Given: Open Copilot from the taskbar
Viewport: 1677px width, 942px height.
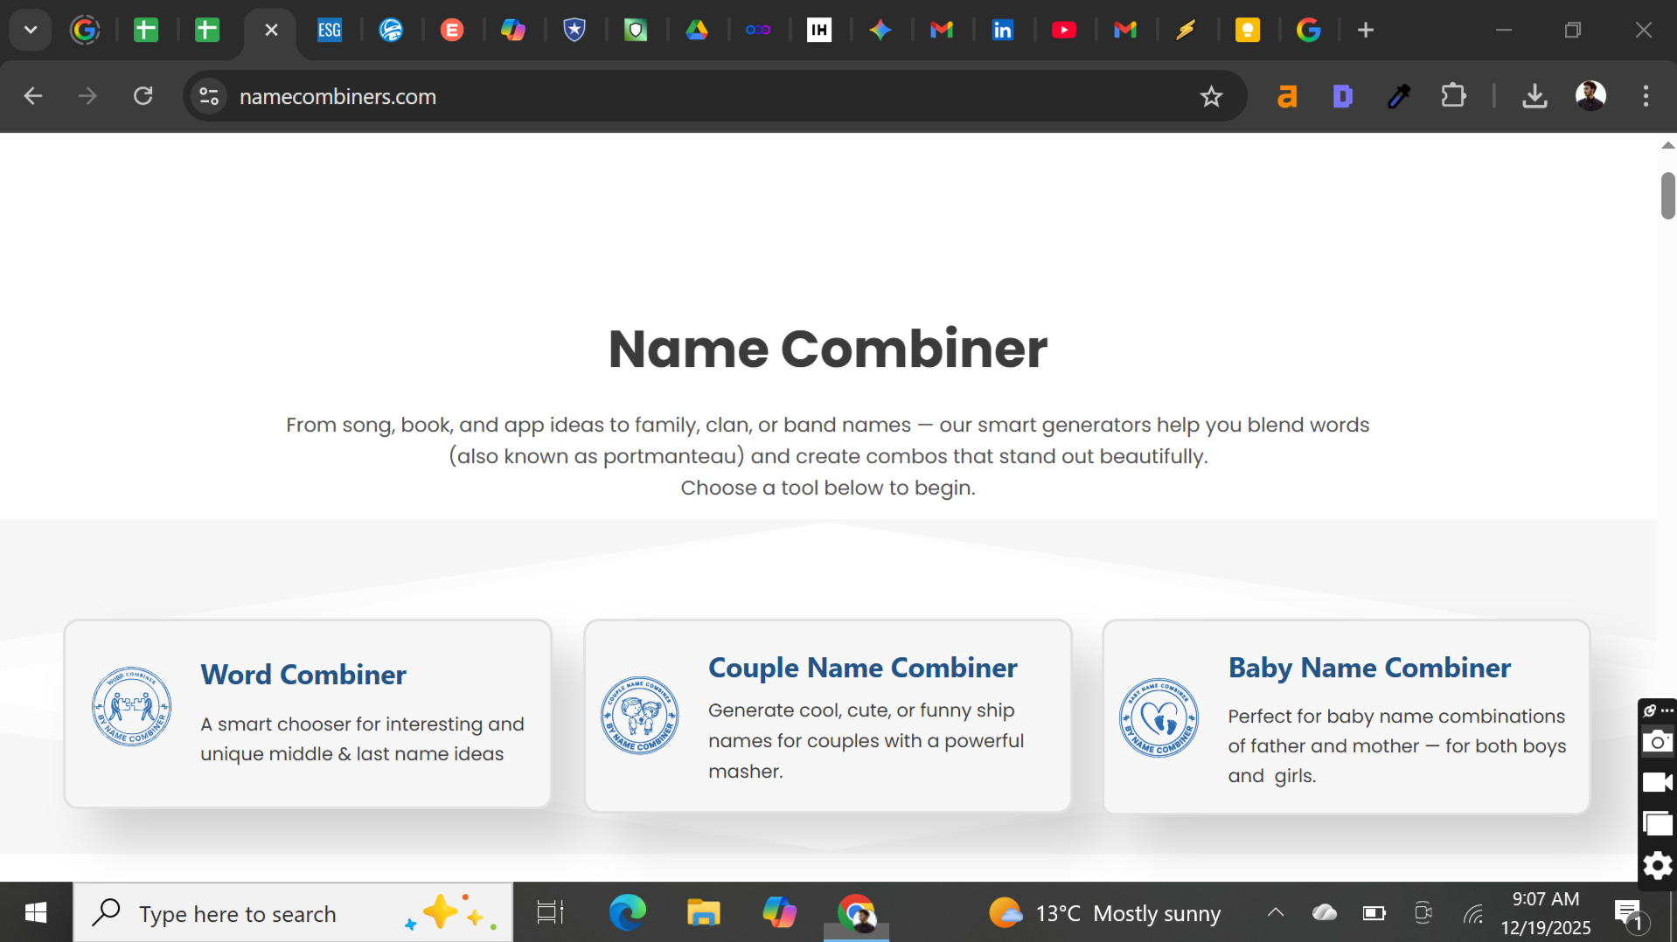Looking at the screenshot, I should 778,912.
